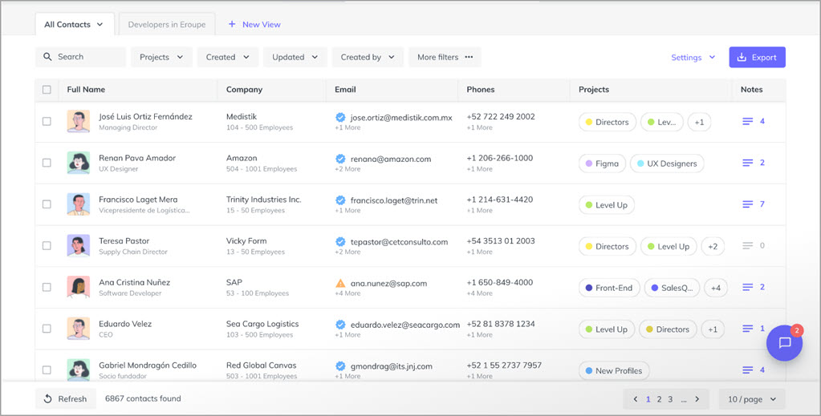The width and height of the screenshot is (821, 416).
Task: Select Eduardo Velez row checkbox
Action: point(47,329)
